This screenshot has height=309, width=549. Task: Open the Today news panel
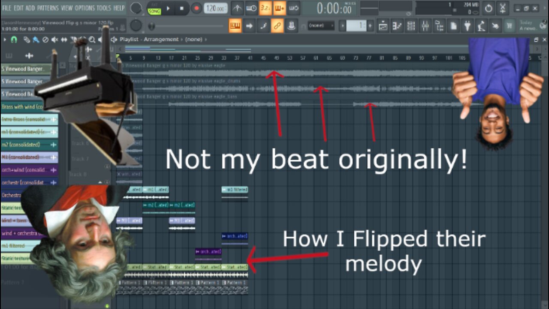point(532,26)
